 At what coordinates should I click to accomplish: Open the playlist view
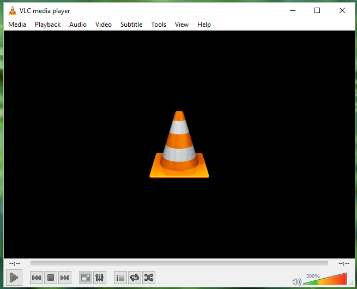click(120, 278)
